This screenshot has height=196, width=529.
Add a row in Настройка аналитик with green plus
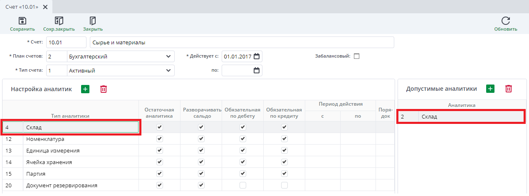85,89
